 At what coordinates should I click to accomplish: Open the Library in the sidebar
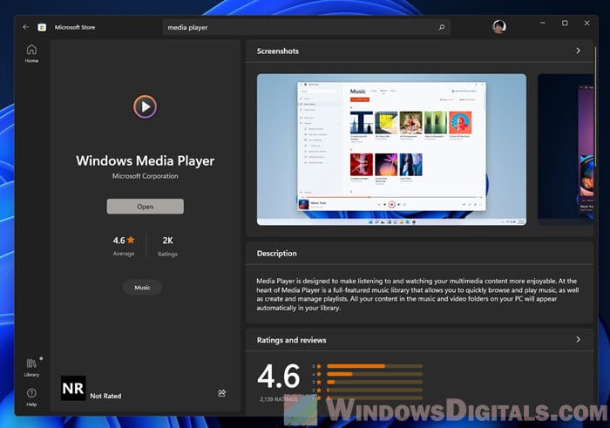coord(31,368)
